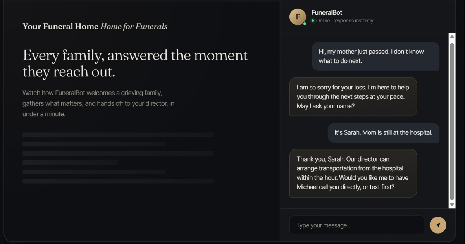
Task: Click the FuneralBot avatar with letter F
Action: pyautogui.click(x=298, y=17)
